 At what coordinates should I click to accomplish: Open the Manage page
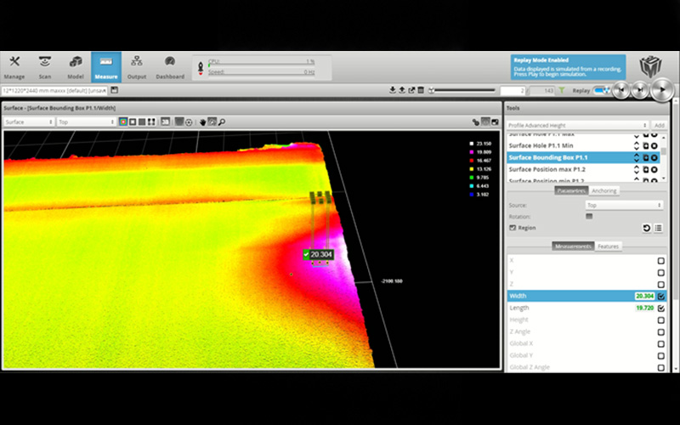pyautogui.click(x=14, y=67)
